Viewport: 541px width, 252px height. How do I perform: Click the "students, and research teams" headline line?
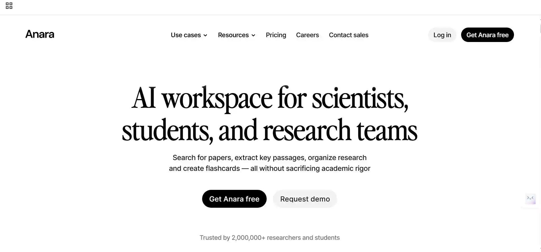point(270,131)
